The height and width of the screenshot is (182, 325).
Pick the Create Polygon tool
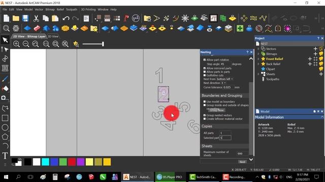pos(5,136)
